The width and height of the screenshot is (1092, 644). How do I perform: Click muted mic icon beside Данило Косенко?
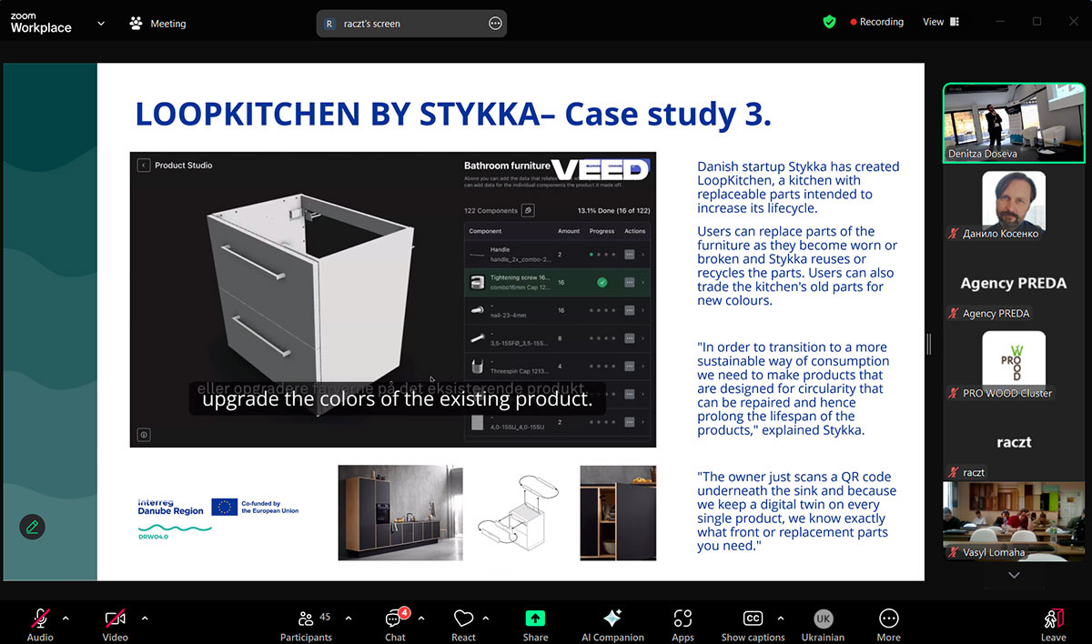click(955, 234)
